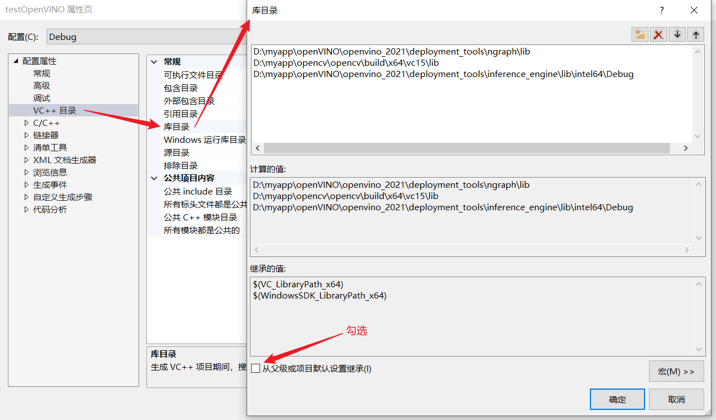716x420 pixels.
Task: Select VC++ 目录 in the tree
Action: click(x=55, y=110)
